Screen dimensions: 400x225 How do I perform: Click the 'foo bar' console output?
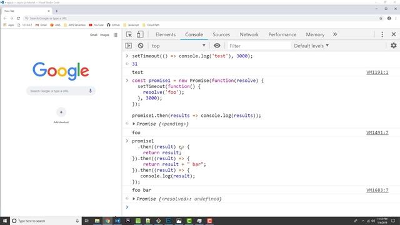(142, 190)
